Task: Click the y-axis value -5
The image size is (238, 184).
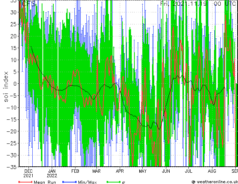Action: [13, 96]
